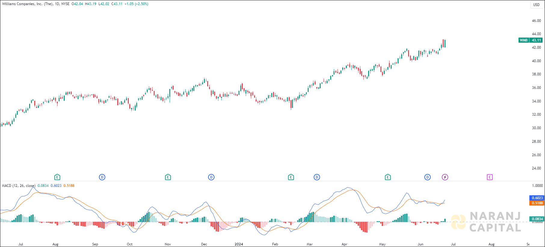
Task: Click the 30.00 price axis label
Action: (x=536, y=128)
